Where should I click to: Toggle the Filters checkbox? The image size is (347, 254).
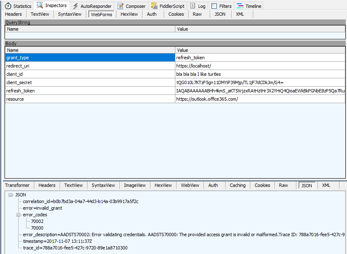coord(214,6)
